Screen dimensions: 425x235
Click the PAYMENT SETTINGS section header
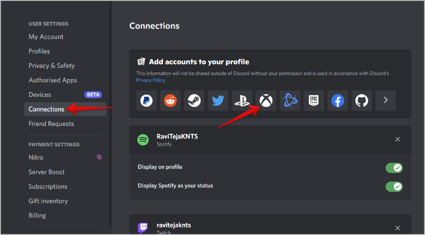54,144
